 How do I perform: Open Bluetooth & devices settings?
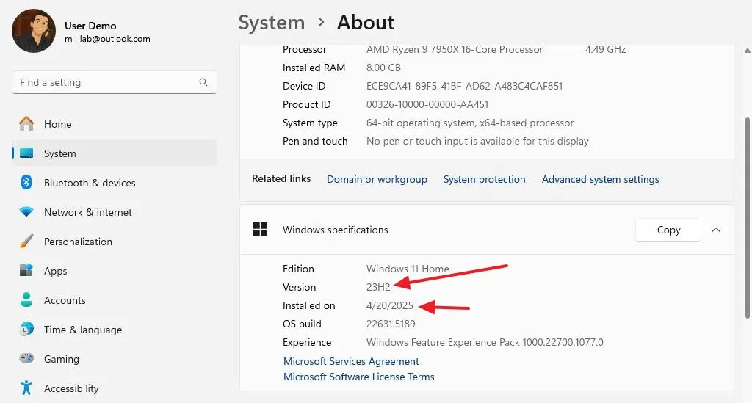114,183
